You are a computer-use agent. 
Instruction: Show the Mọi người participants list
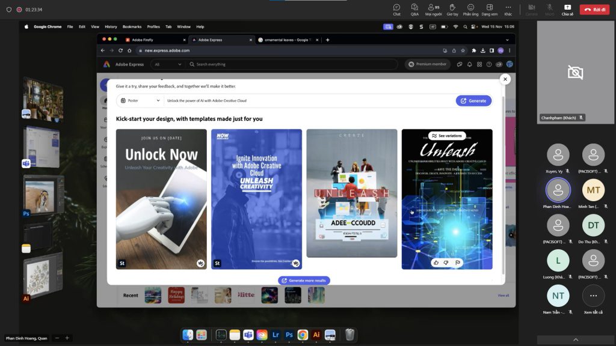pyautogui.click(x=433, y=10)
